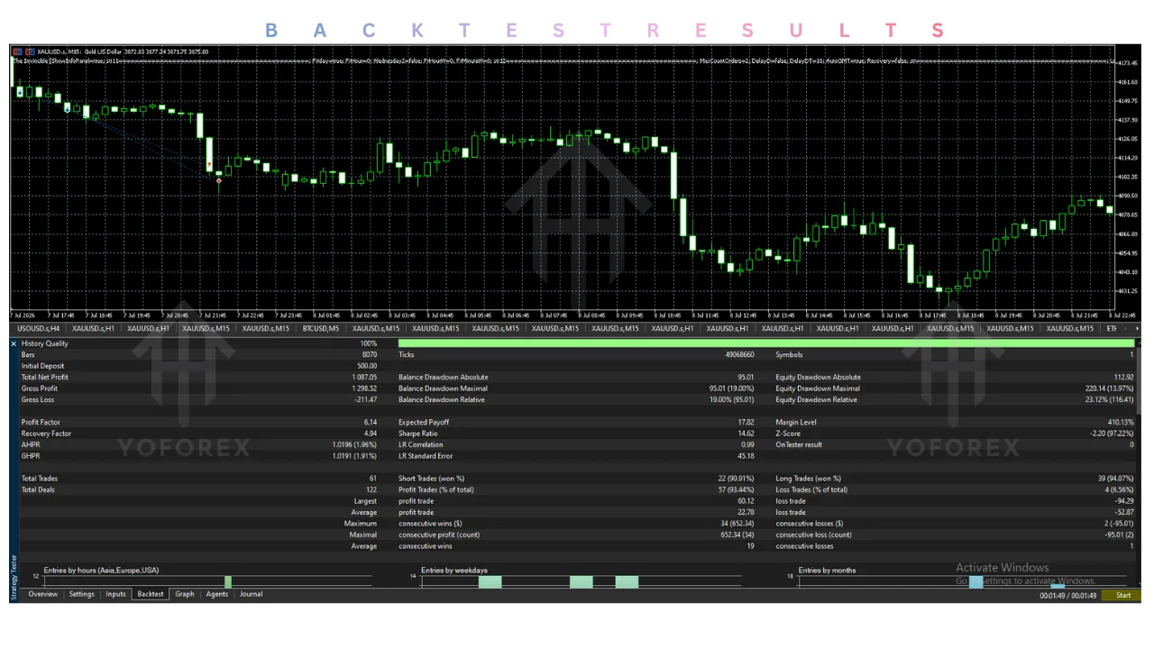Switch to the Agents tab

point(217,594)
